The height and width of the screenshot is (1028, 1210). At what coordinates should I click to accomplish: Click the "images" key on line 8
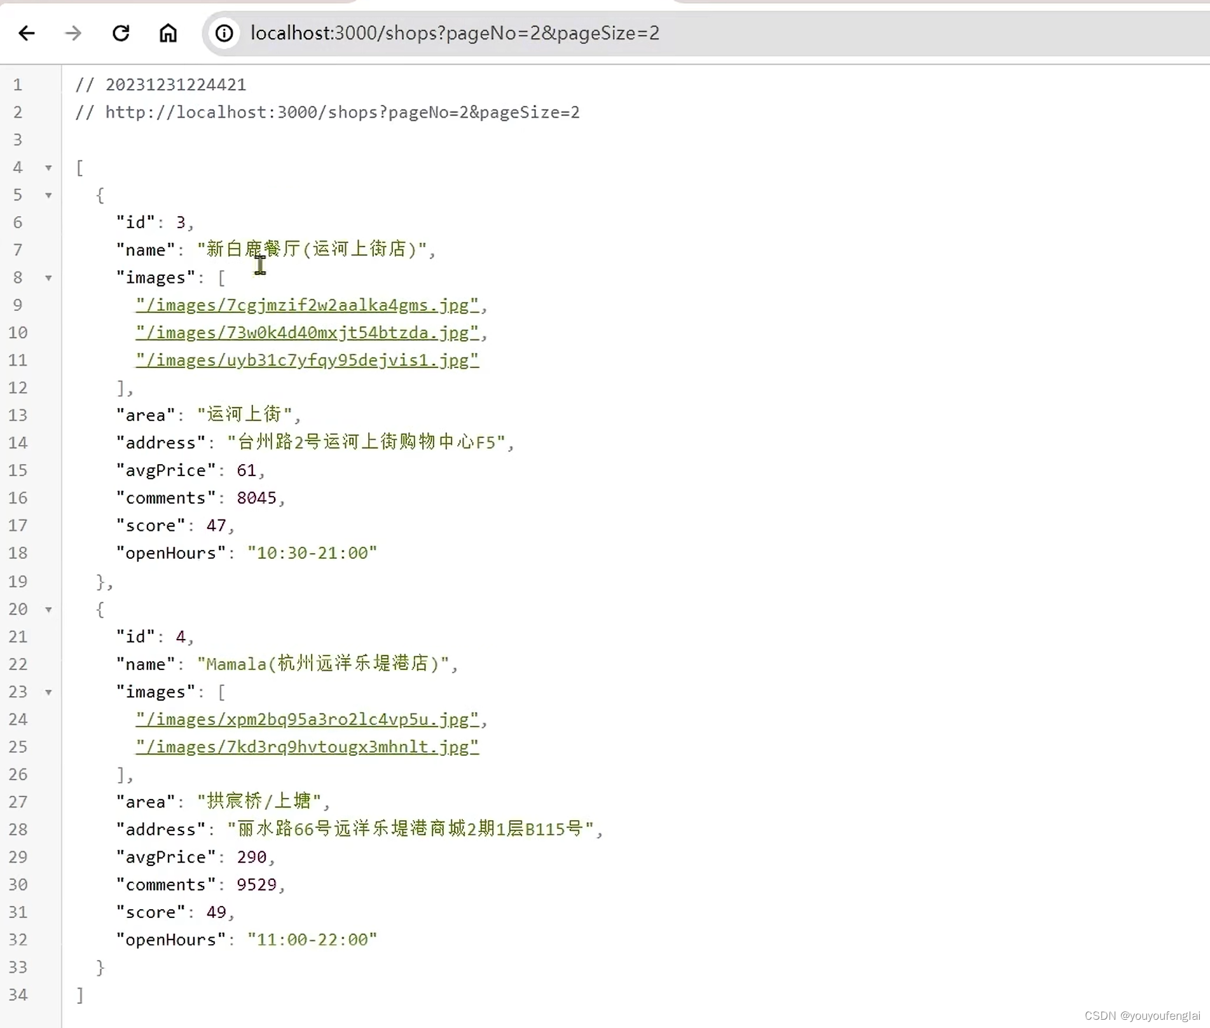tap(156, 278)
